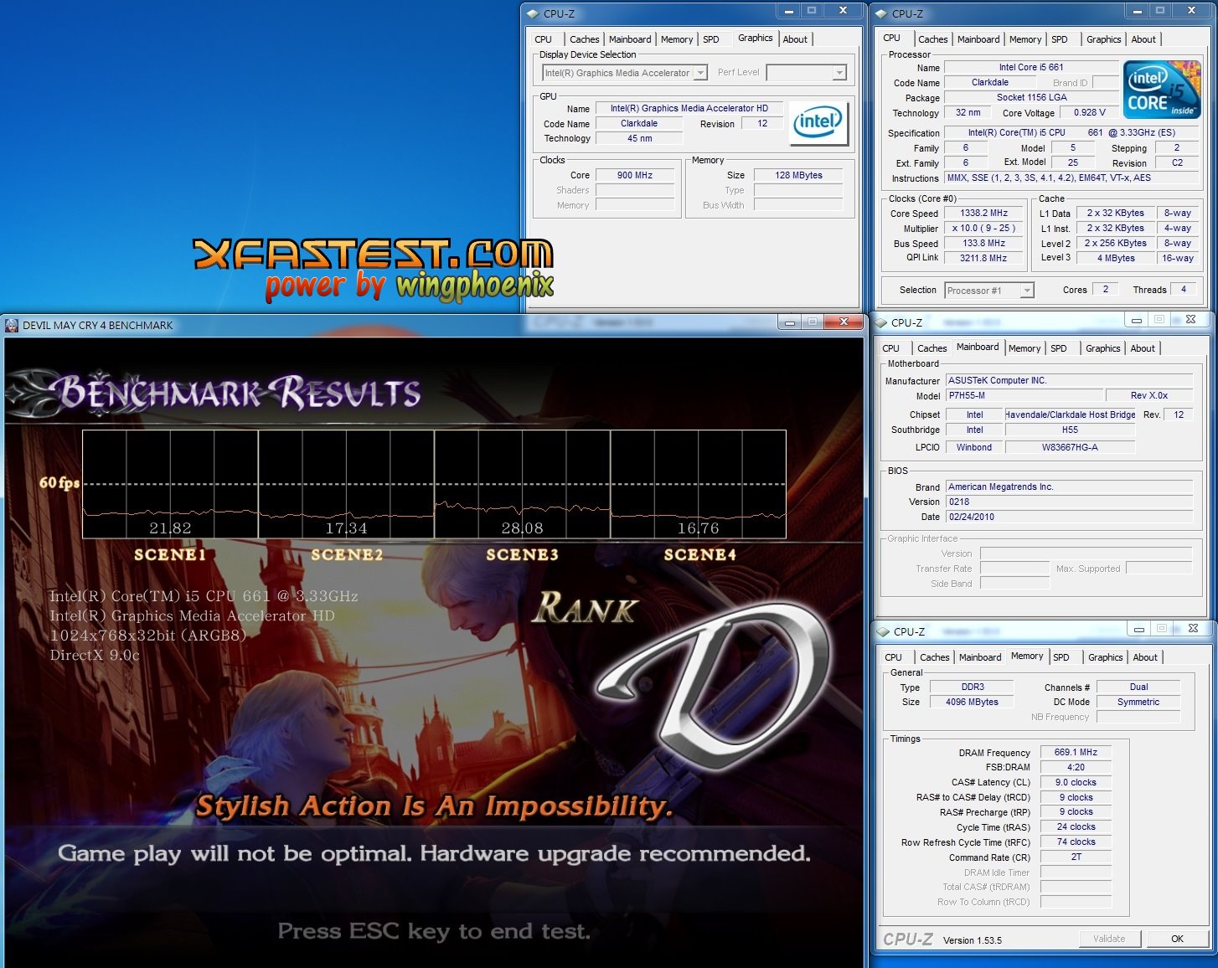Click the ASUSTeK Computer INC. manufacturer field

click(1069, 380)
